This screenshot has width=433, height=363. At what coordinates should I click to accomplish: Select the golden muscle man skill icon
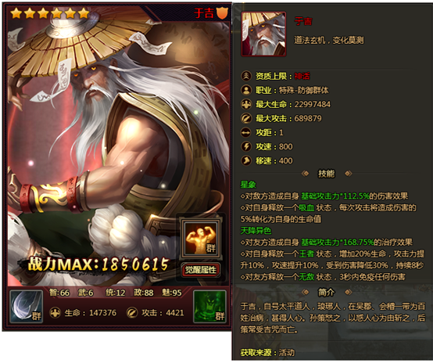[201, 239]
